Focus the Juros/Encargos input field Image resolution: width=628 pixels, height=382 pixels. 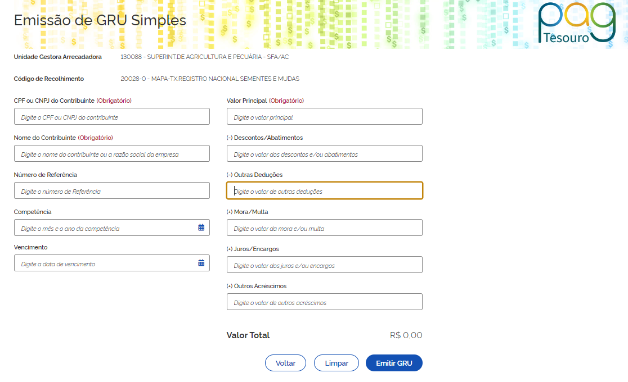tap(324, 265)
